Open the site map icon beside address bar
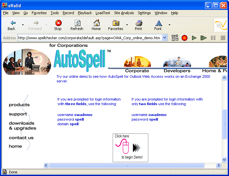 coord(175,38)
